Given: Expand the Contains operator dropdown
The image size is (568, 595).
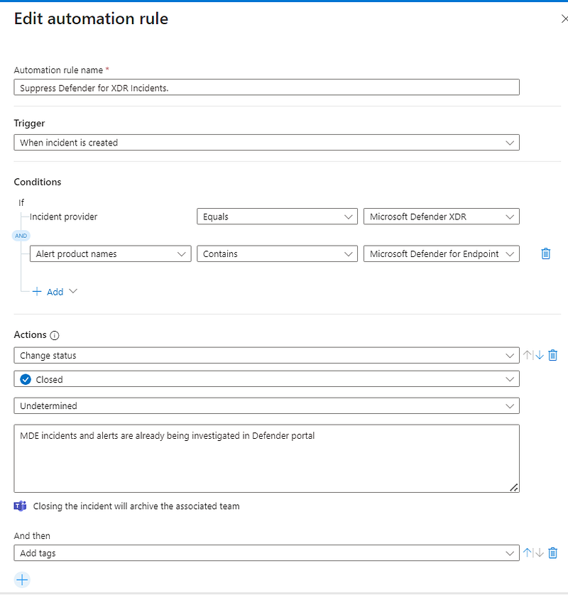Looking at the screenshot, I should pyautogui.click(x=277, y=254).
